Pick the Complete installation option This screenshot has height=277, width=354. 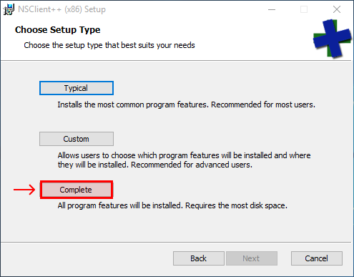(77, 190)
